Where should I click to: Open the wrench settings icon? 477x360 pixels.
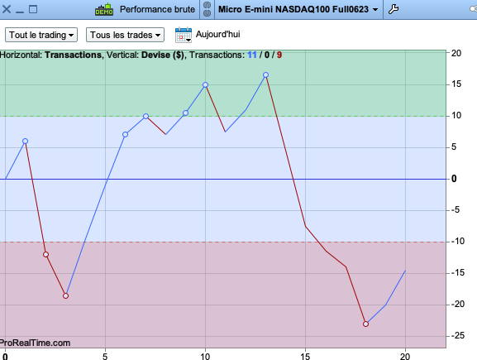click(x=394, y=9)
